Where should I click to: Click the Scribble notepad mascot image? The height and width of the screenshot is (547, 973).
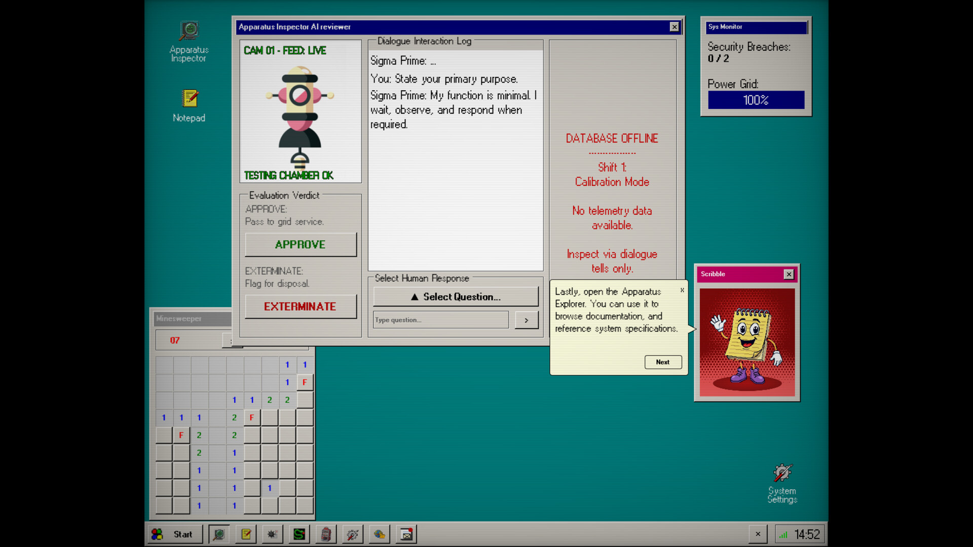pyautogui.click(x=747, y=342)
